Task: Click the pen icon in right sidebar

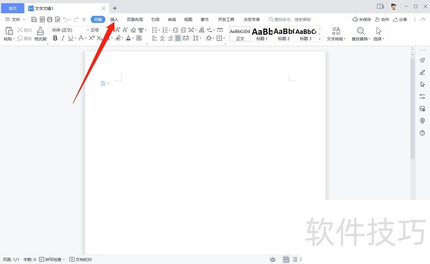Action: click(x=422, y=72)
